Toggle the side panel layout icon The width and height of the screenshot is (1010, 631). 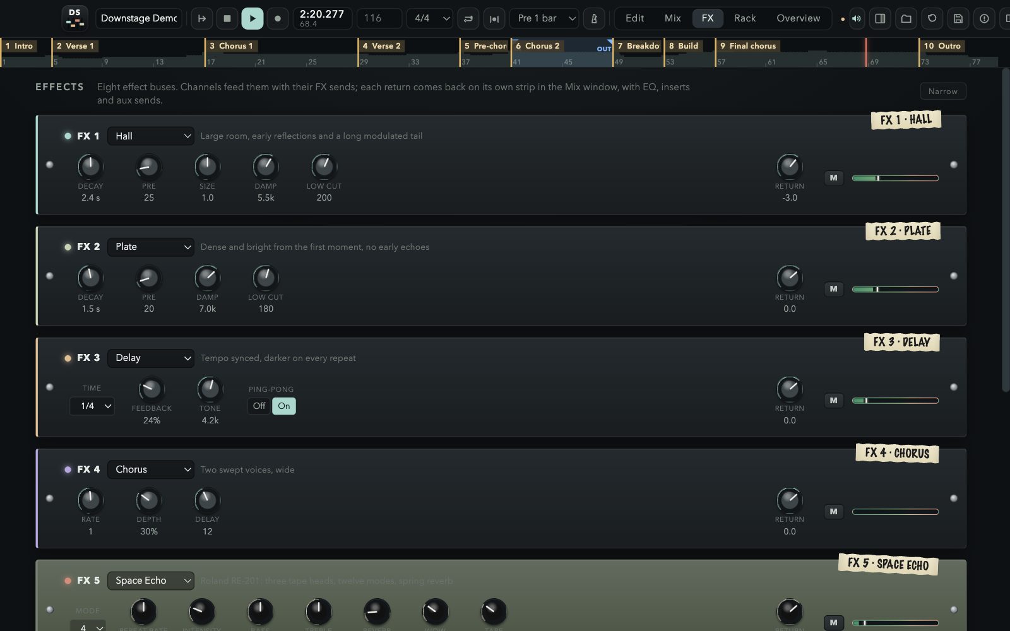coord(880,18)
